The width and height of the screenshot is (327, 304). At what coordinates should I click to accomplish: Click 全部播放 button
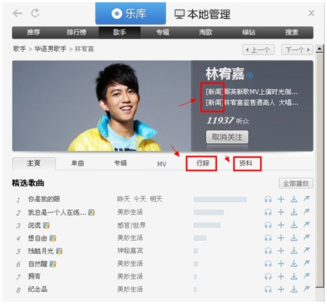point(296,184)
